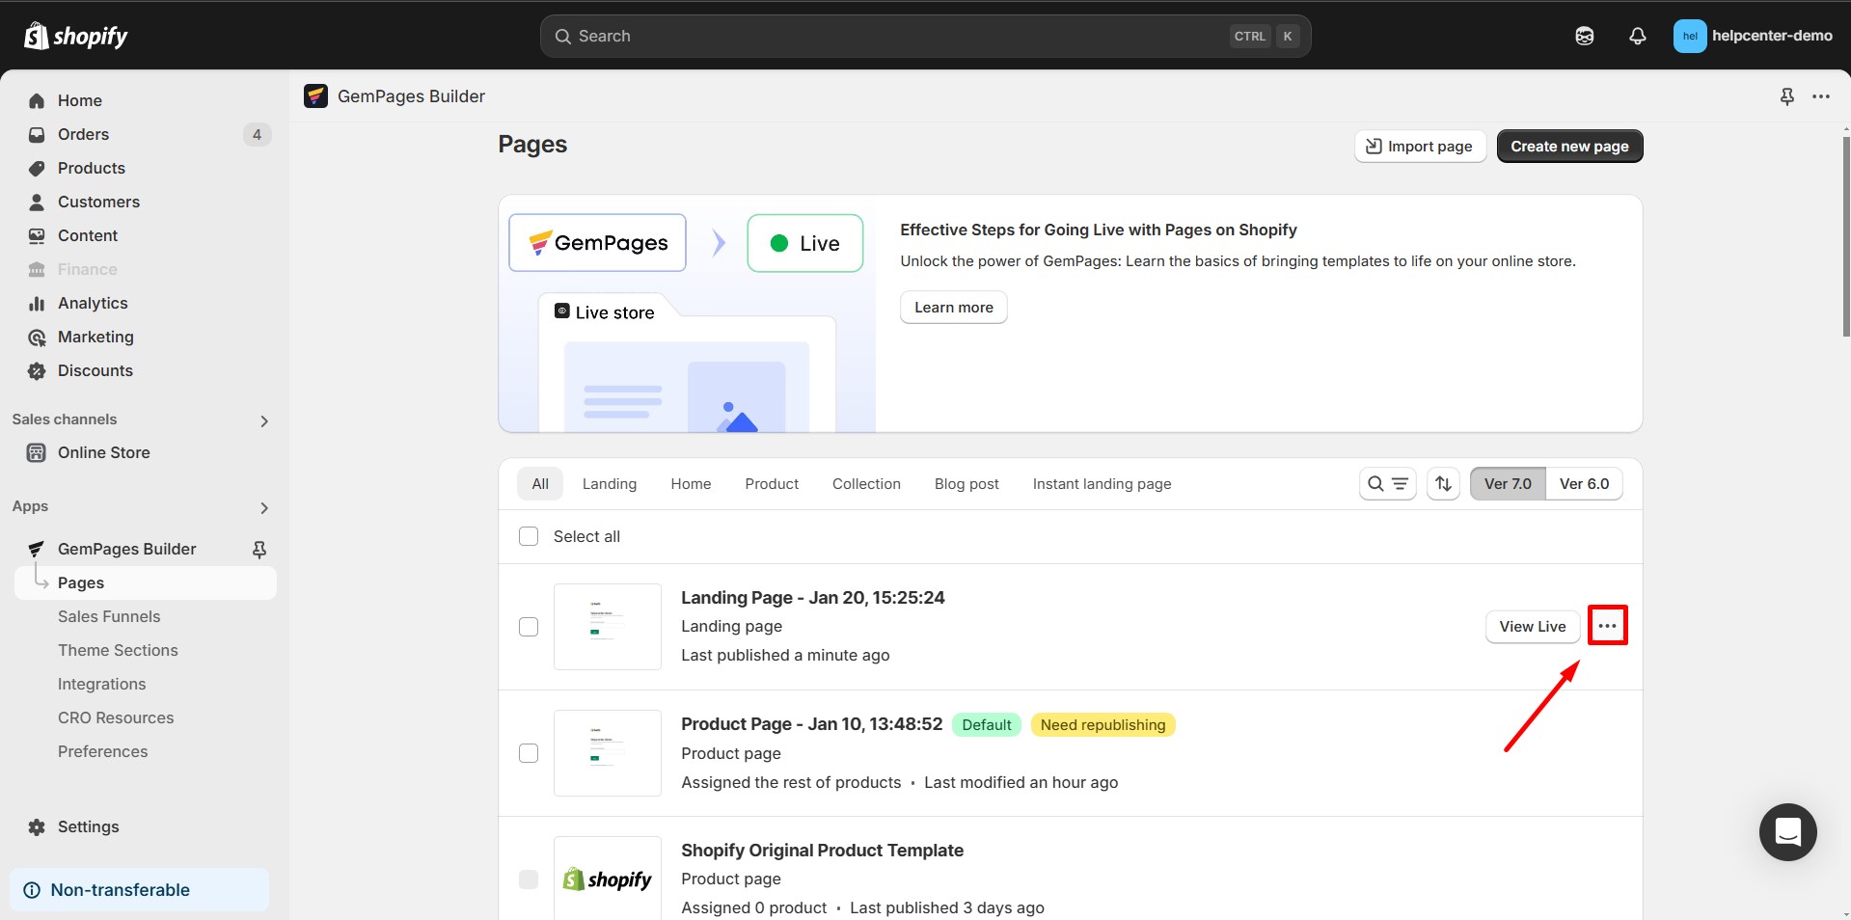1851x920 pixels.
Task: Open the notifications bell
Action: [x=1637, y=36]
